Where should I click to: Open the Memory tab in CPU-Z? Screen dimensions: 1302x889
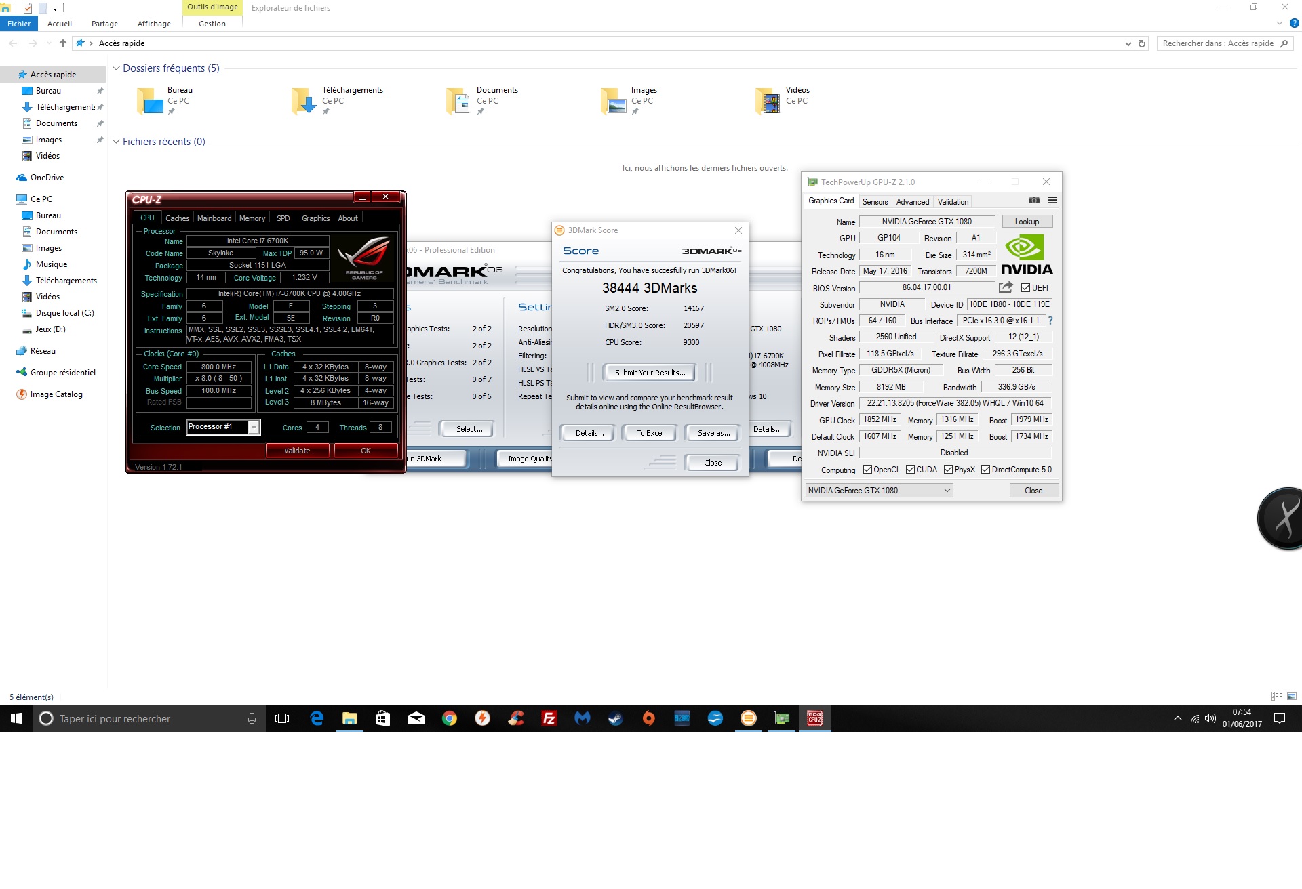click(252, 218)
